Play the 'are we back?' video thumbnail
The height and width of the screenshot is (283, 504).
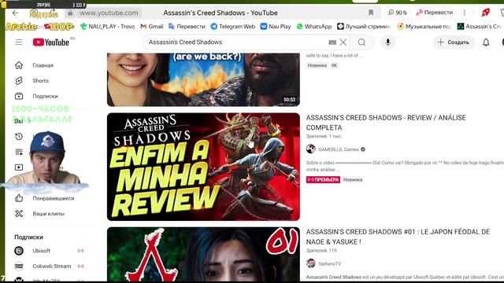[203, 79]
